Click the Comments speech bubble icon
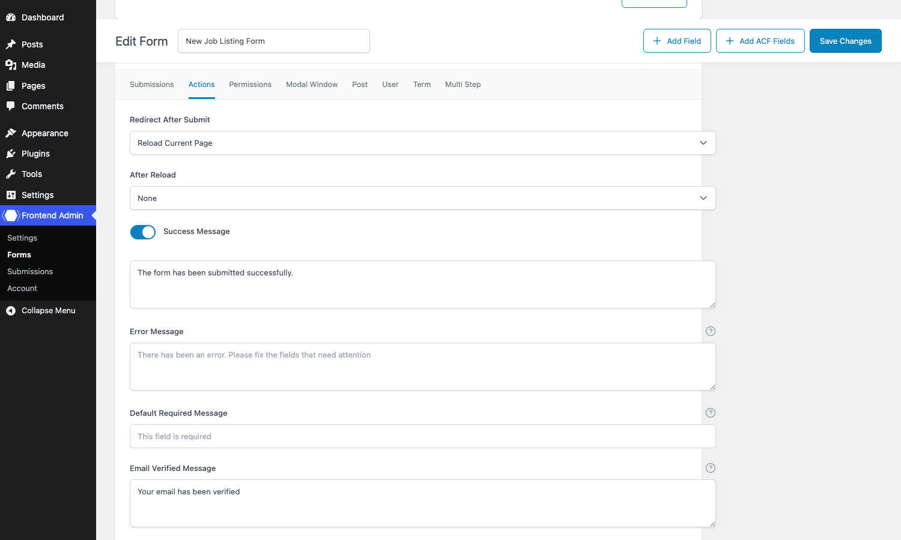 coord(11,106)
